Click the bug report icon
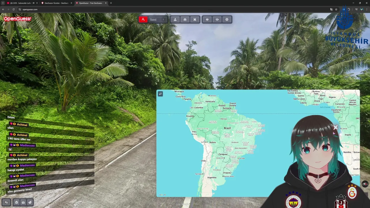 coord(16,202)
